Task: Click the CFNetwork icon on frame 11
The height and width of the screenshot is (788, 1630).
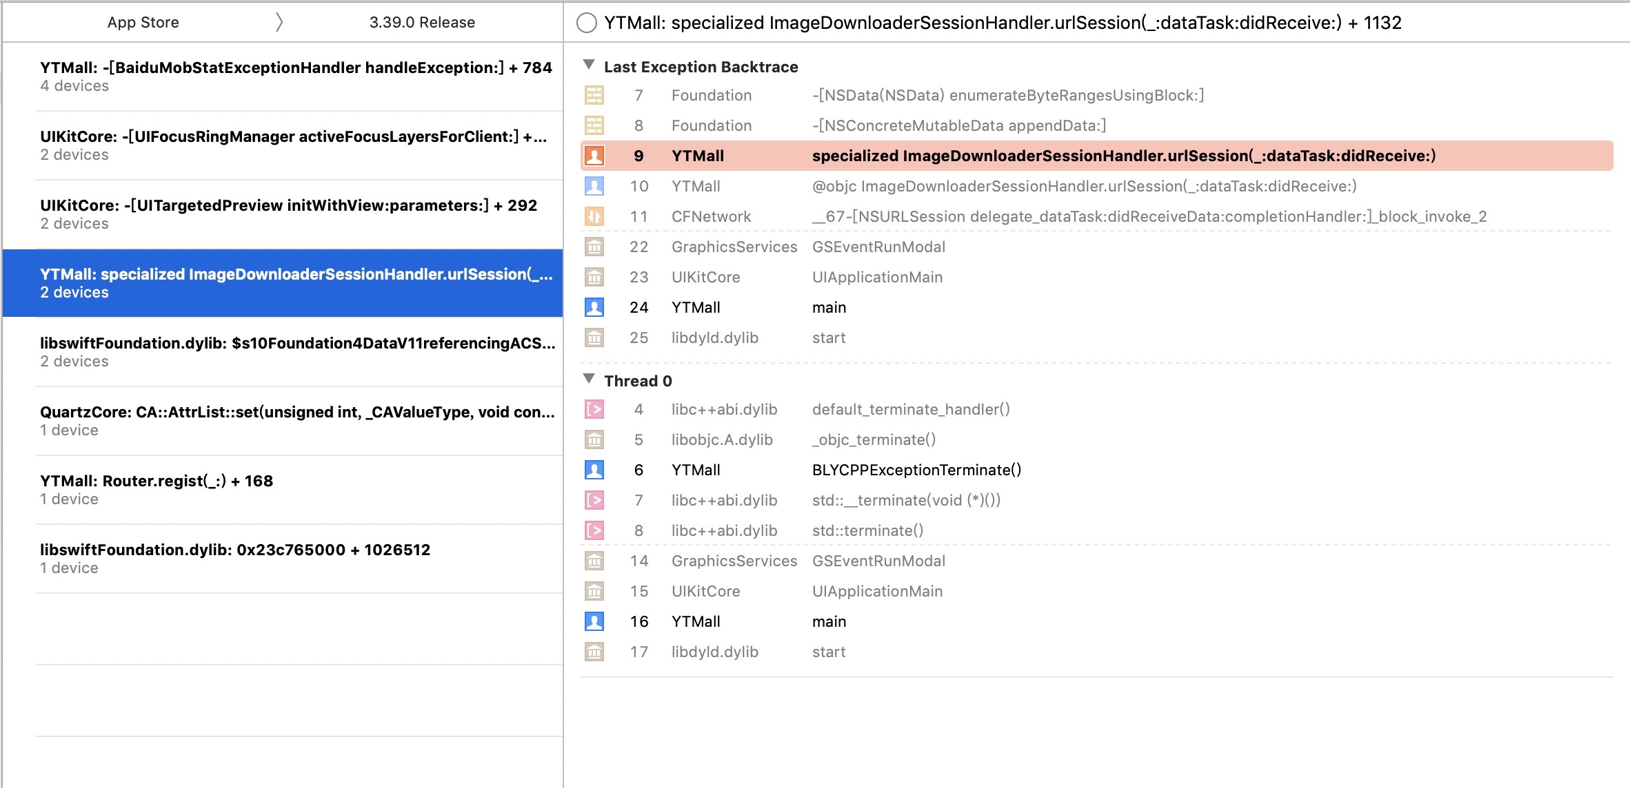Action: click(x=594, y=216)
